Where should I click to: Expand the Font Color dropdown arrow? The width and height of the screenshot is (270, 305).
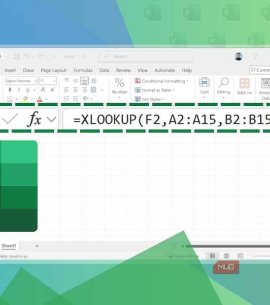pos(46,99)
